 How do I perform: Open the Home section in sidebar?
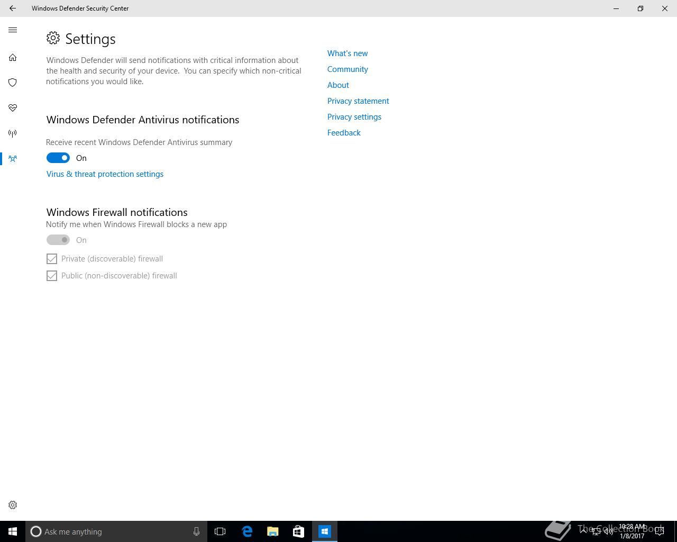[13, 57]
